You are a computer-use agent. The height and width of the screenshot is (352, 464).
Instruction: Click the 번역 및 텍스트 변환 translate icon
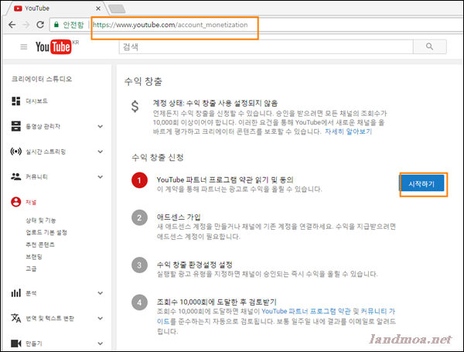15,318
